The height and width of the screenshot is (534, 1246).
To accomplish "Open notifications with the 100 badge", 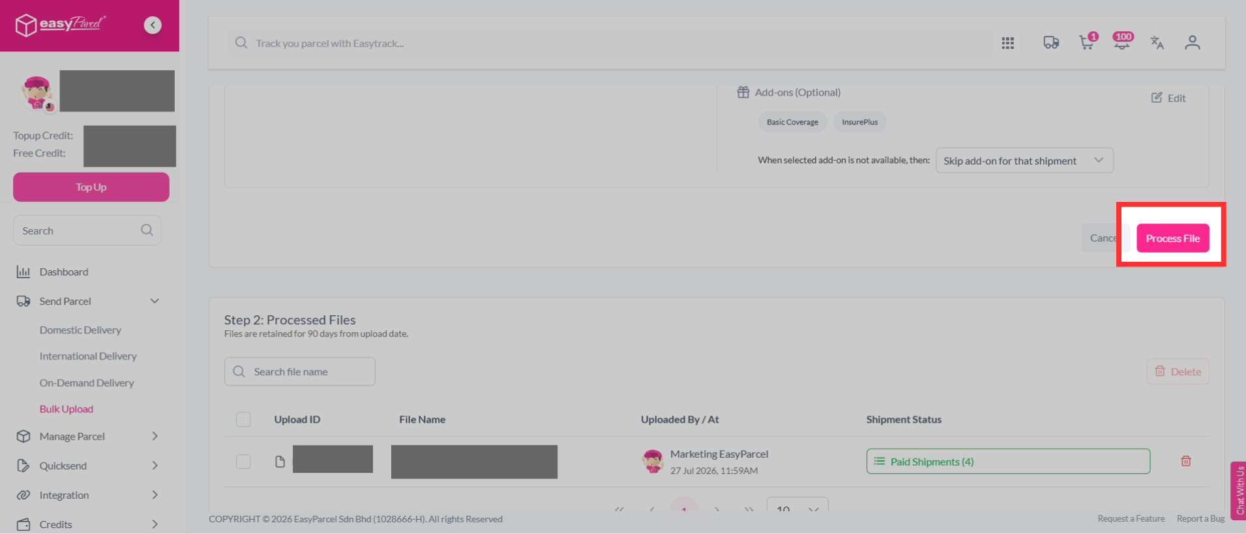I will [x=1122, y=42].
